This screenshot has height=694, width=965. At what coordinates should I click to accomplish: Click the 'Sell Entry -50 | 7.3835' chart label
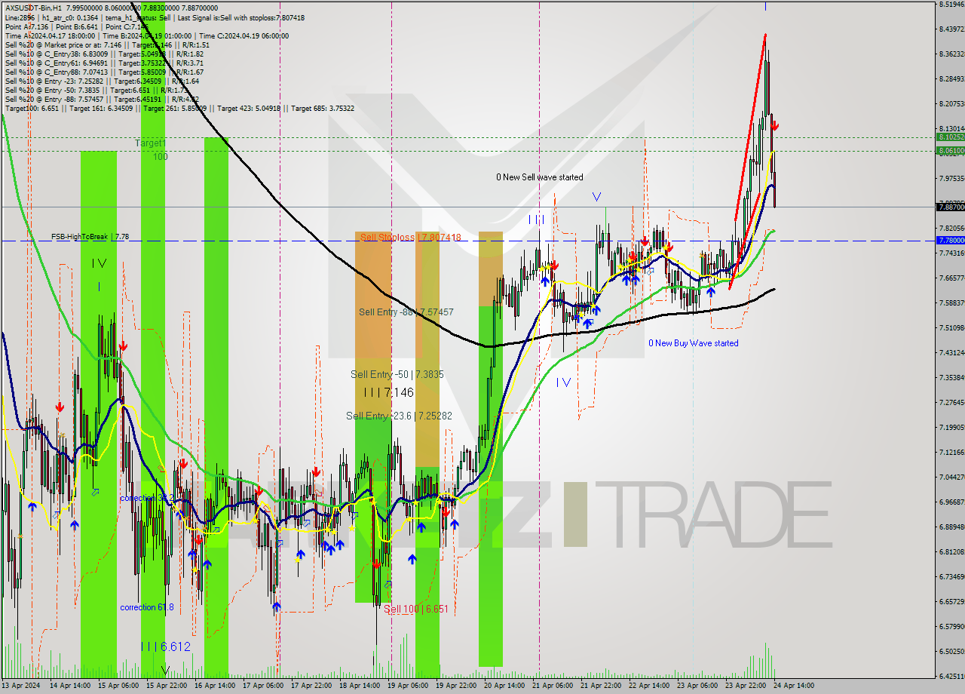click(x=397, y=374)
